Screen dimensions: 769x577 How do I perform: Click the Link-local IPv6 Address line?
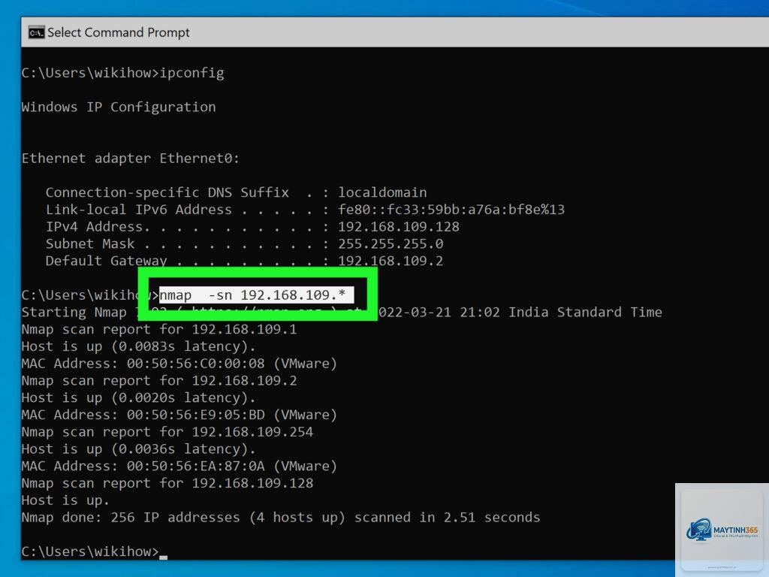305,210
